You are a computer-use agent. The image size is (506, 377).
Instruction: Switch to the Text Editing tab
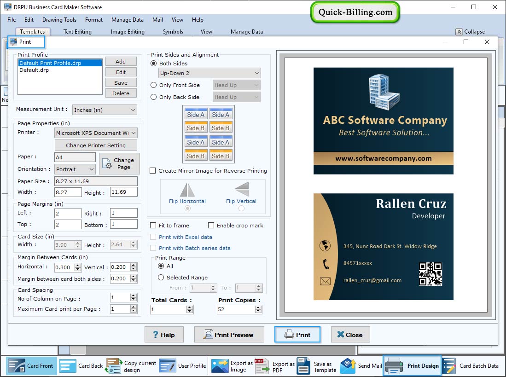click(77, 32)
